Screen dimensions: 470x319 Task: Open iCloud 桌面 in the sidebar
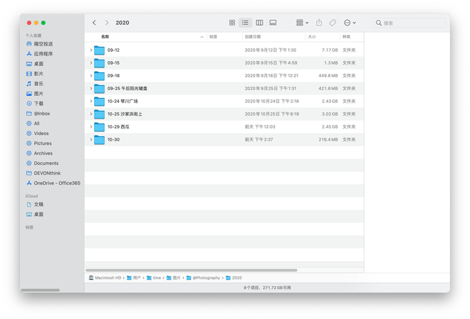35,214
